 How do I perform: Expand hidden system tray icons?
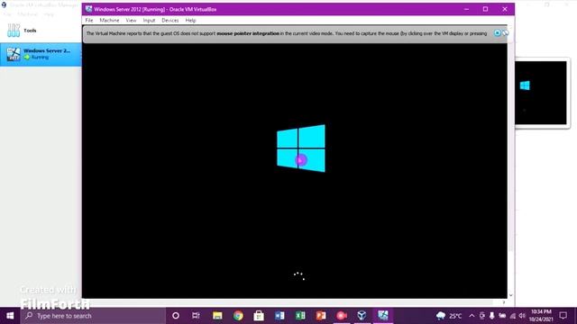click(472, 316)
